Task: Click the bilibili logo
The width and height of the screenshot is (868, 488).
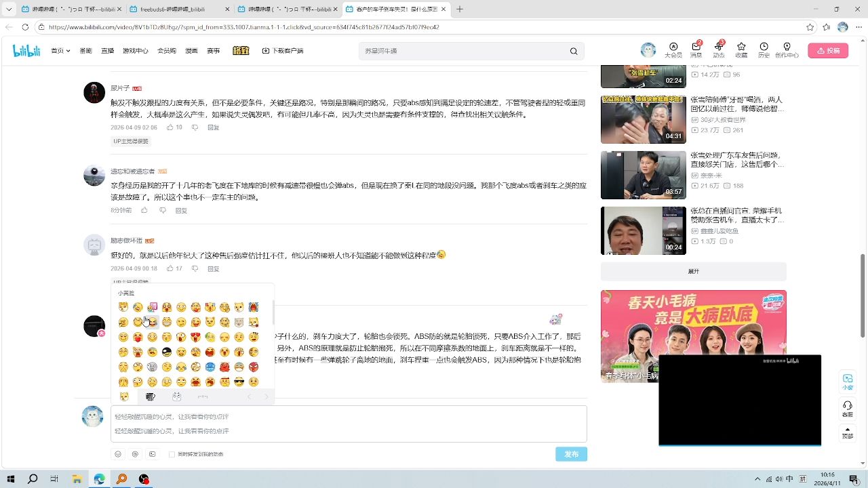Action: coord(26,51)
